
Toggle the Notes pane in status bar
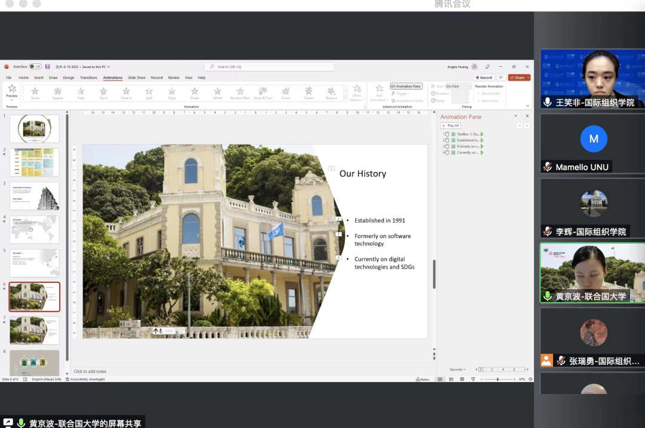tap(422, 379)
